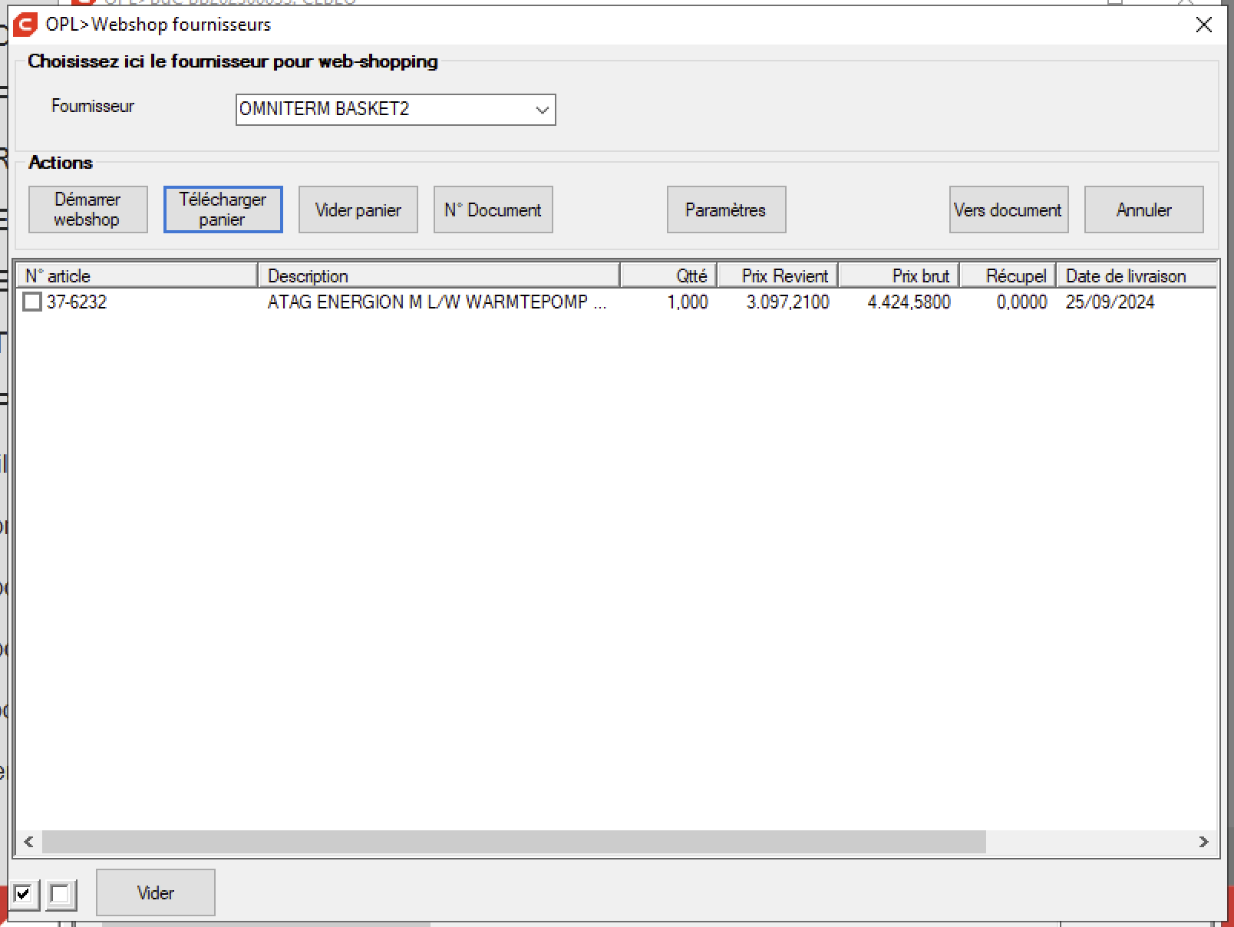This screenshot has width=1234, height=927.
Task: Click the Récupel value 0,0000
Action: pos(1021,302)
